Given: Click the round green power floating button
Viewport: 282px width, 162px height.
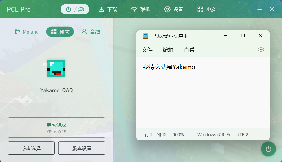Looking at the screenshot, I should coord(268,149).
